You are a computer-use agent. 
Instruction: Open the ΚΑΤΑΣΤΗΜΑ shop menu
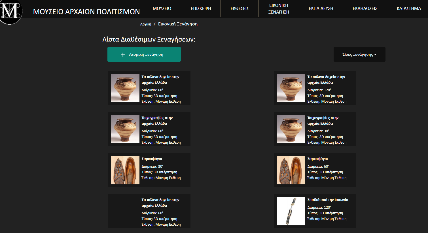click(x=409, y=8)
